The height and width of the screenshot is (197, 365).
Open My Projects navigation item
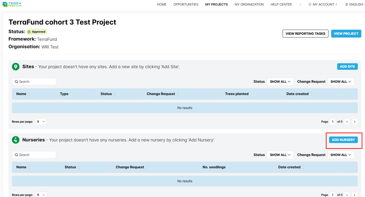click(216, 4)
